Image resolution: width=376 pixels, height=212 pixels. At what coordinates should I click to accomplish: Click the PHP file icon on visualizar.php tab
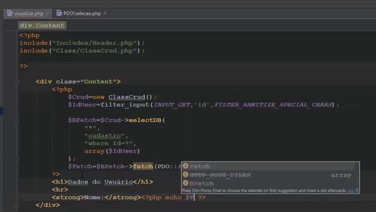click(x=9, y=13)
